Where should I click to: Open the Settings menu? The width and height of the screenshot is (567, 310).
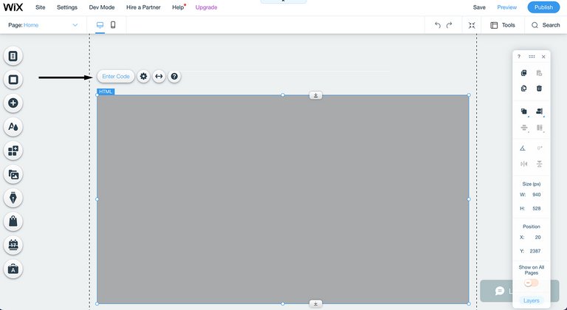pos(67,7)
